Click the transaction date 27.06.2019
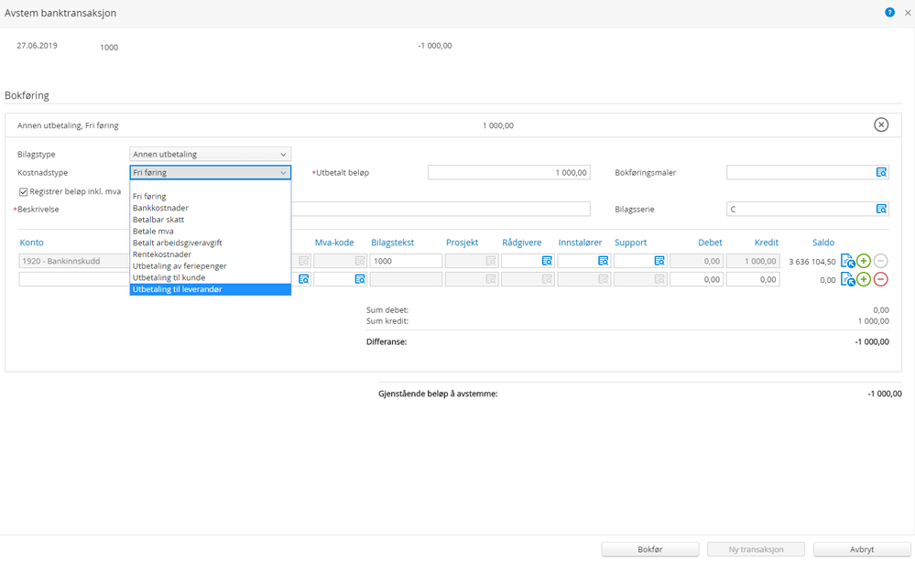This screenshot has width=915, height=562. [37, 46]
